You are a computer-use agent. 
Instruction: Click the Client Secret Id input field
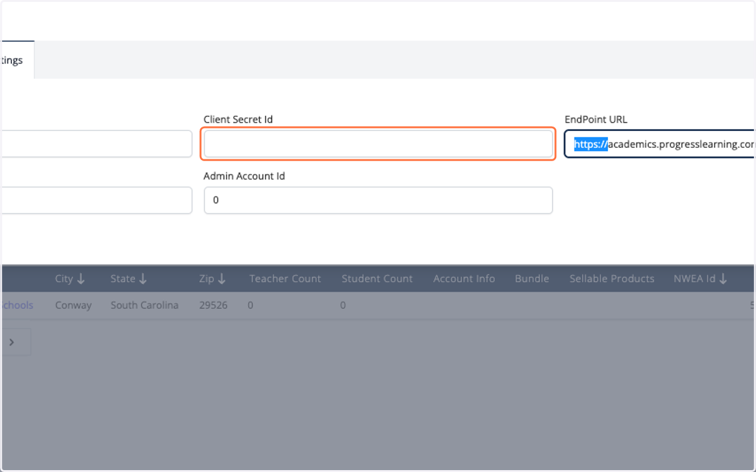[378, 144]
